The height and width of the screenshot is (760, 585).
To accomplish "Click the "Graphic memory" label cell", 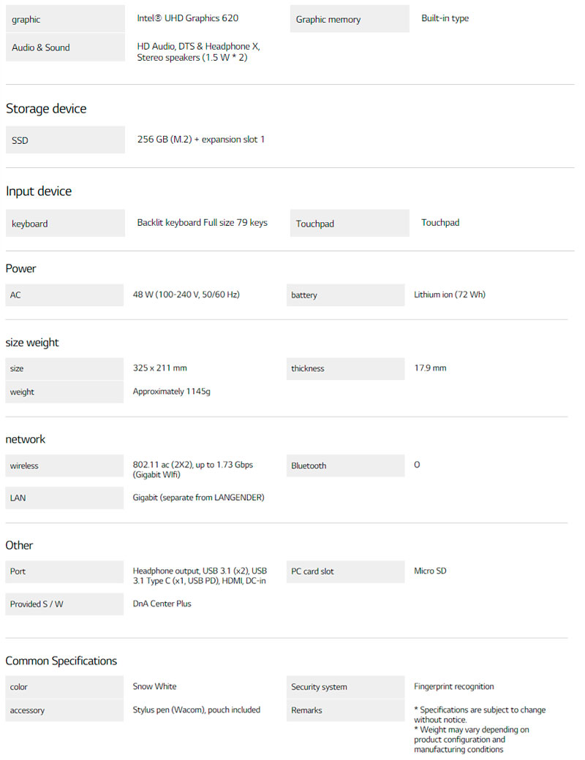I will [350, 19].
